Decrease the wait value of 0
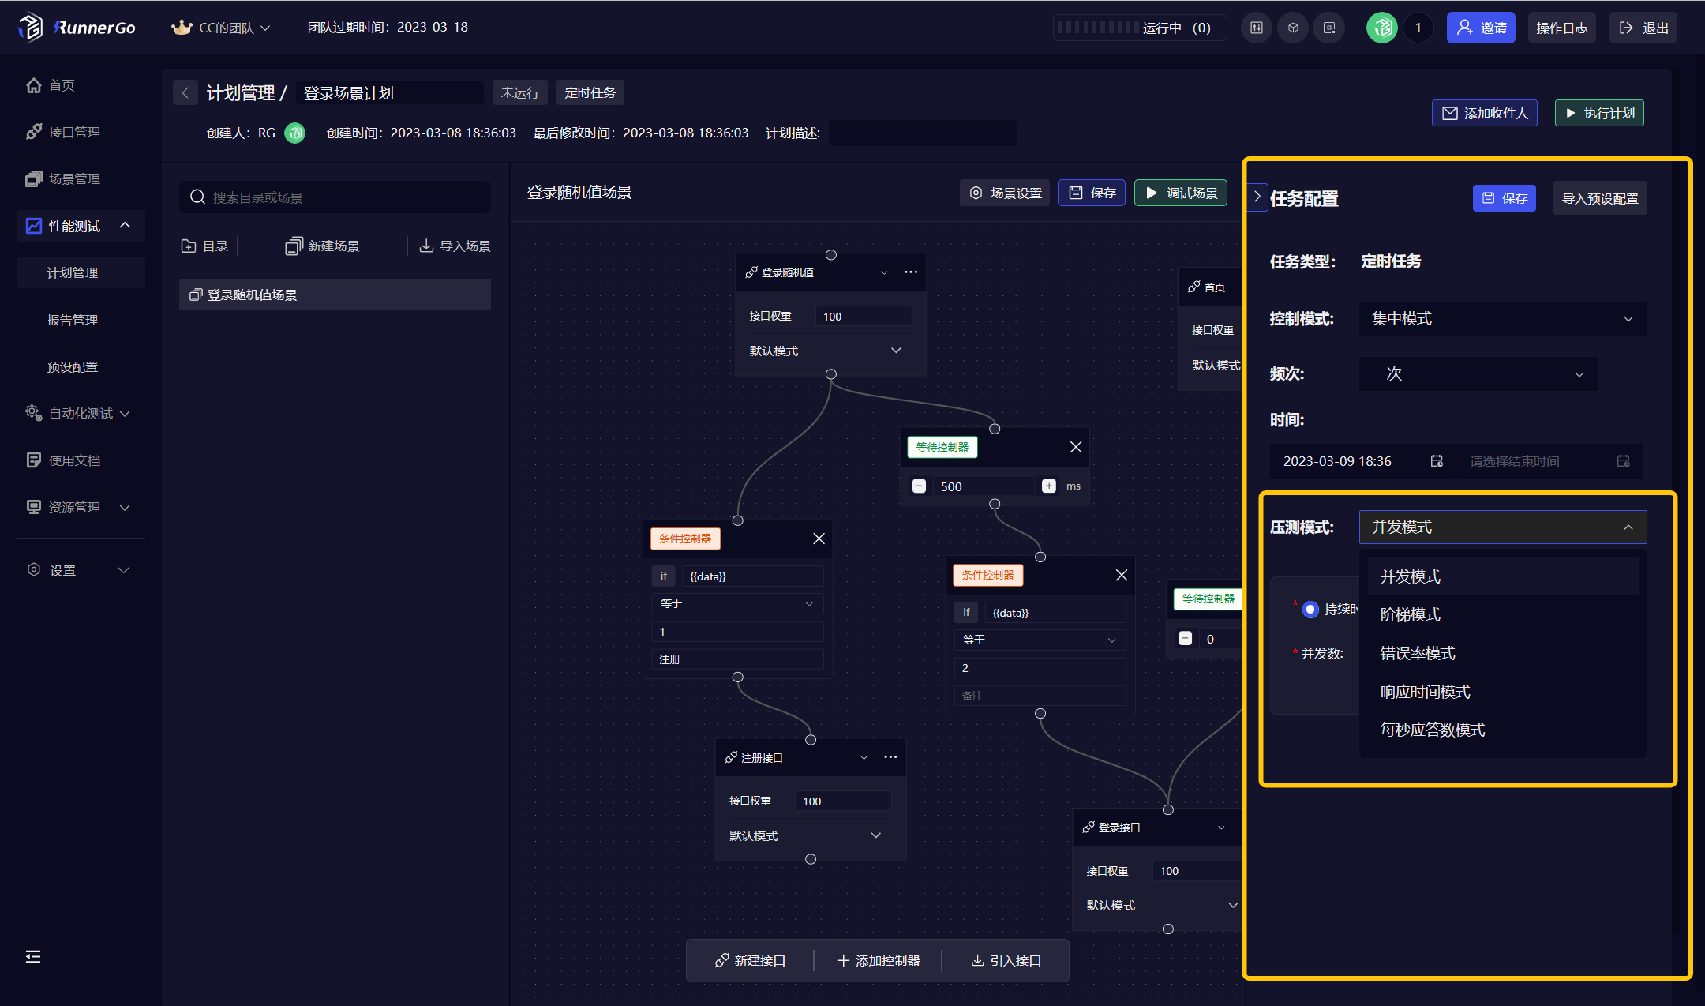This screenshot has width=1705, height=1006. click(1185, 638)
